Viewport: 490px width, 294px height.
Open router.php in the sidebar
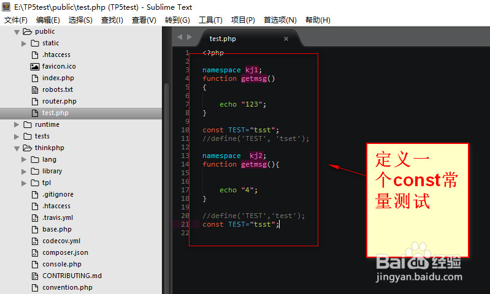pos(59,101)
